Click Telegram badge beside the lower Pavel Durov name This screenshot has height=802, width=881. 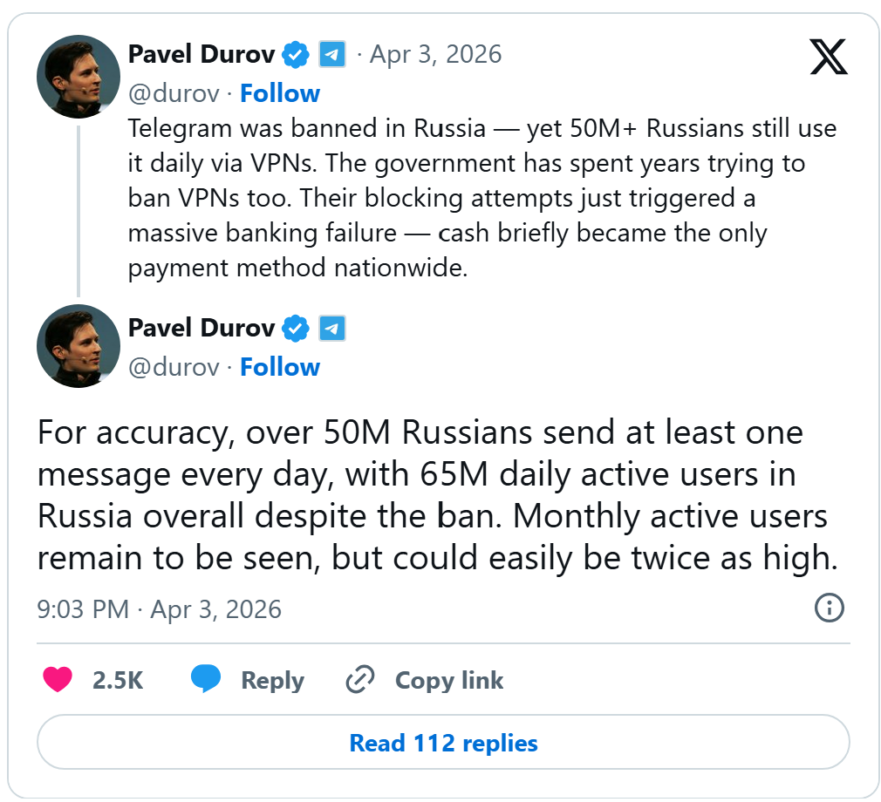(x=331, y=329)
